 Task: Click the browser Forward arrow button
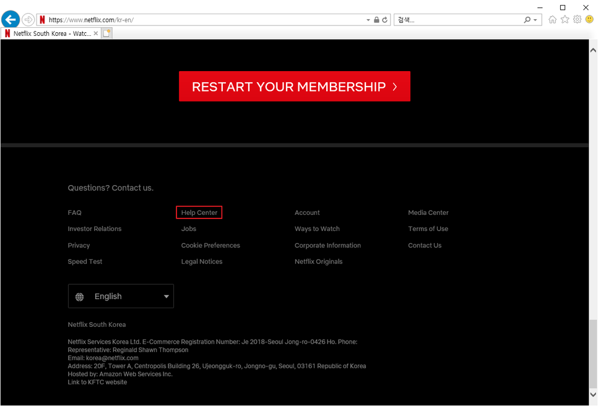click(28, 19)
